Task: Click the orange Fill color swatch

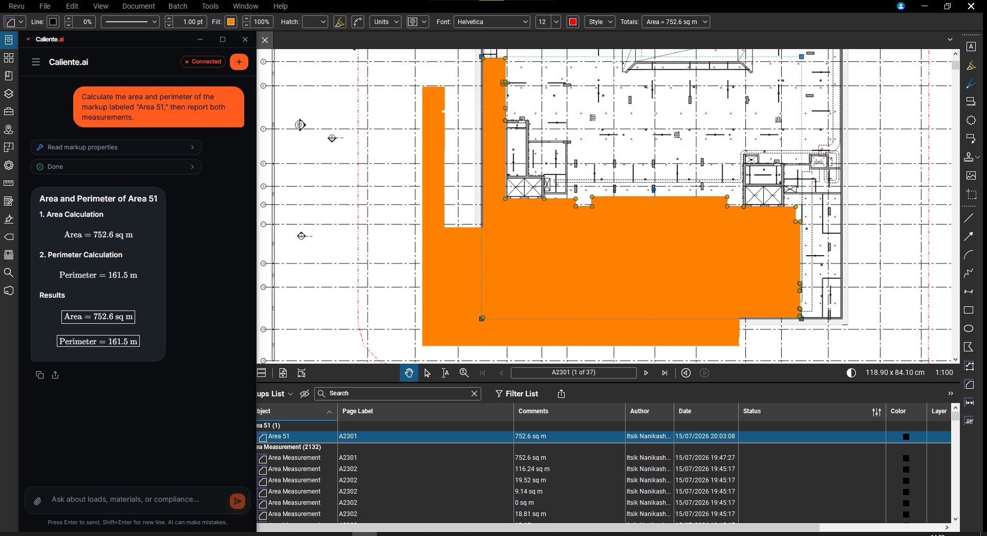Action: point(231,22)
